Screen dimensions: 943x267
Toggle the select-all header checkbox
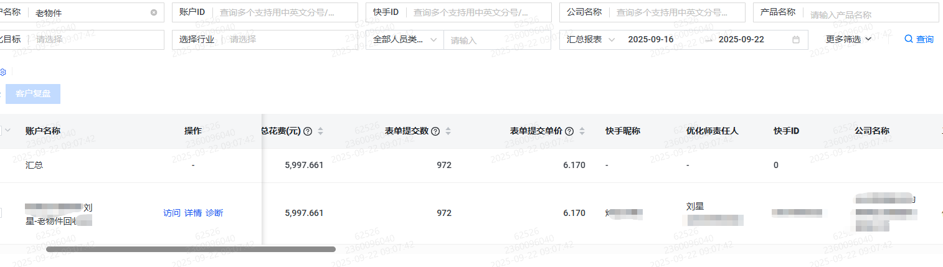click(x=2, y=130)
